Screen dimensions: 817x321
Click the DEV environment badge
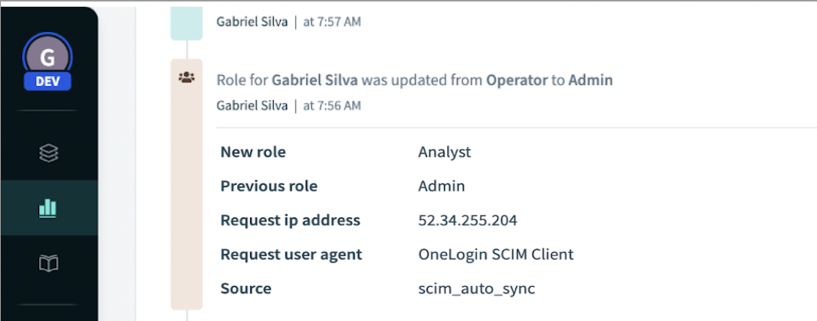(48, 81)
